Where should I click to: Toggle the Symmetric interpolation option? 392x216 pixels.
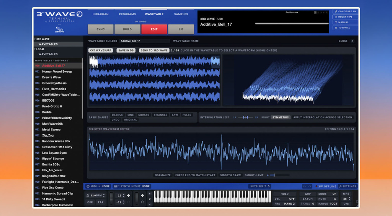[281, 117]
